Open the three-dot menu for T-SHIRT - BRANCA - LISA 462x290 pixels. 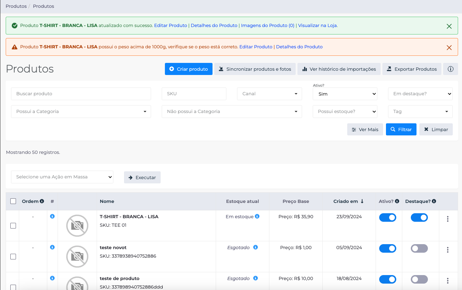pyautogui.click(x=448, y=219)
